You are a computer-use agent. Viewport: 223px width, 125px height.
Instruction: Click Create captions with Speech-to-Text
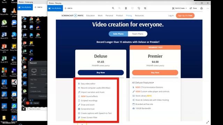tap(96, 113)
